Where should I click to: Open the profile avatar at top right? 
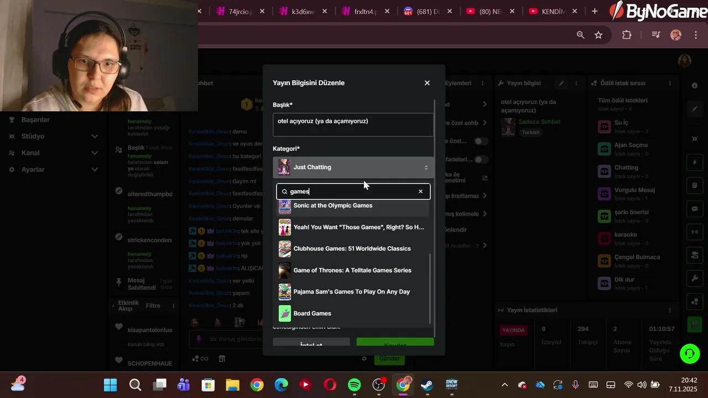coord(685,60)
